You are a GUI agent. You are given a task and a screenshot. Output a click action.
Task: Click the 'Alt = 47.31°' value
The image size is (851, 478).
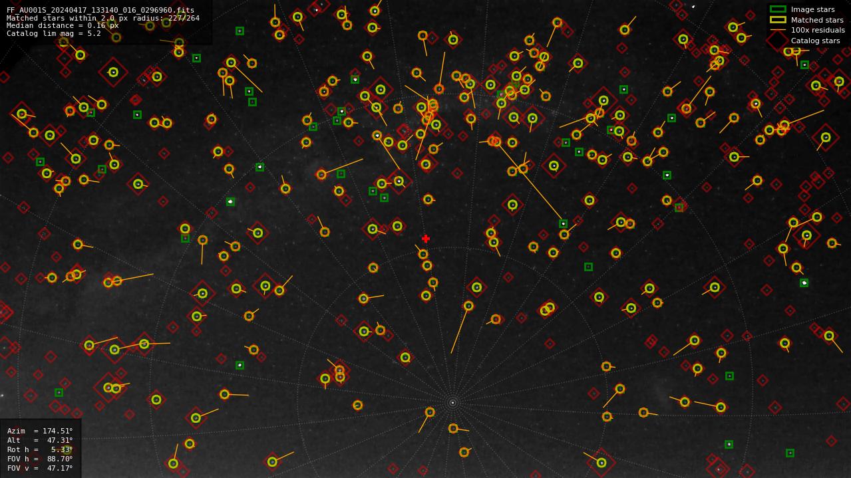40,440
